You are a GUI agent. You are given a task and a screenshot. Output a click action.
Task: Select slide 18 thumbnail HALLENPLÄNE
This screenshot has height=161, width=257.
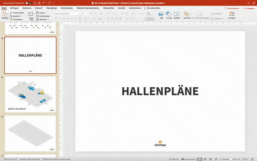coord(30,55)
